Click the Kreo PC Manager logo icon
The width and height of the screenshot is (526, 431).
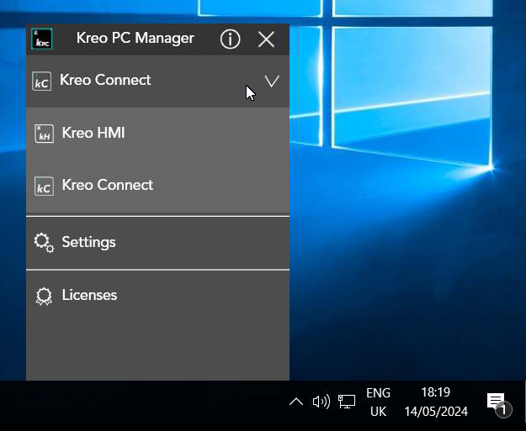point(42,39)
